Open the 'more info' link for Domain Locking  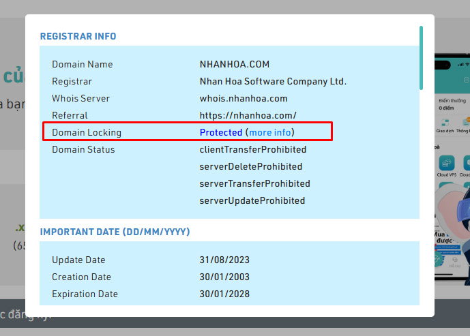click(269, 132)
